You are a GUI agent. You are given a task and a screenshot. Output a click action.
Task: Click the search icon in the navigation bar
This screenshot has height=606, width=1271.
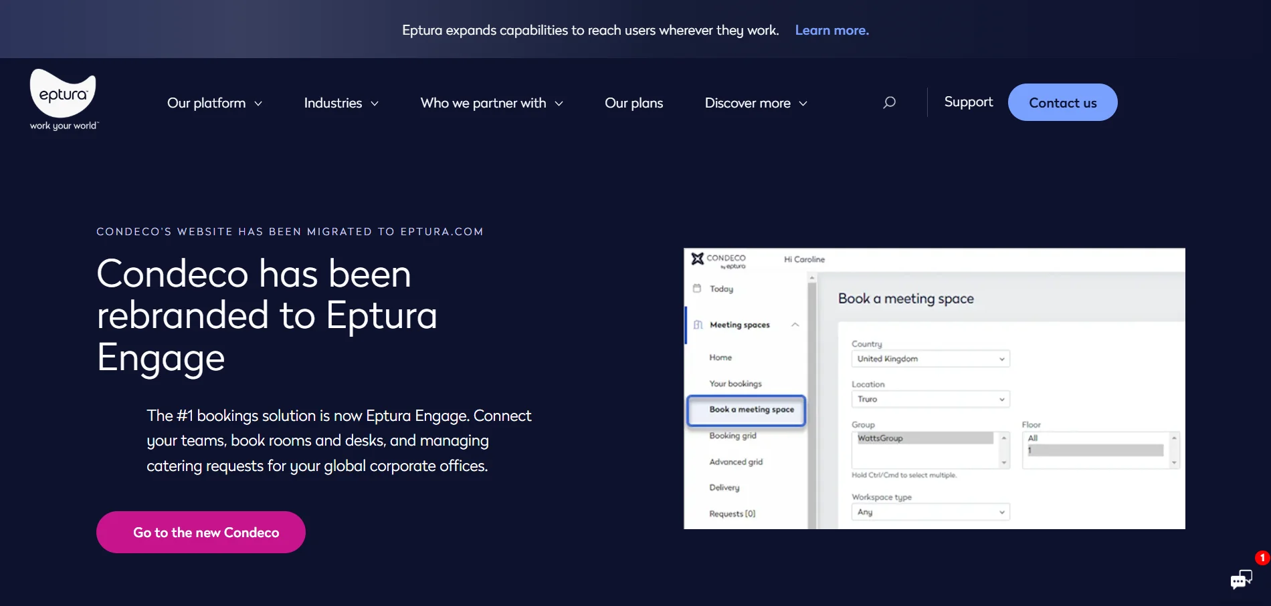tap(889, 102)
